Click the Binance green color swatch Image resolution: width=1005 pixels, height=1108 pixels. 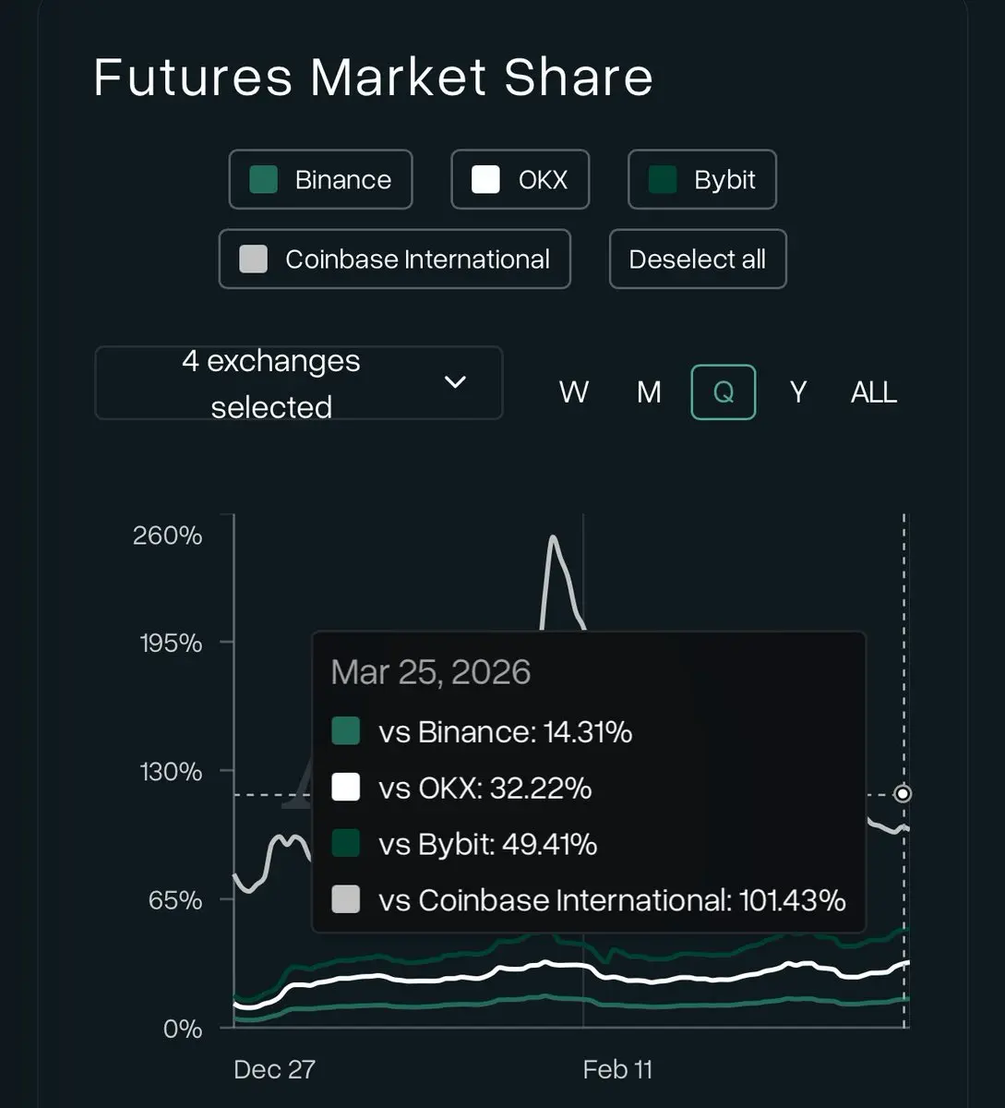(264, 179)
